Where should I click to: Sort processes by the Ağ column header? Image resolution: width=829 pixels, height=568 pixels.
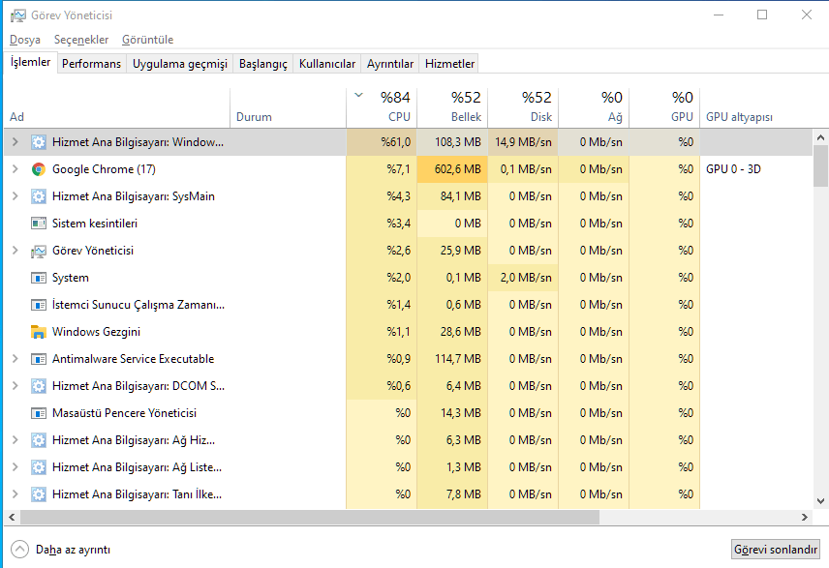[x=594, y=107]
